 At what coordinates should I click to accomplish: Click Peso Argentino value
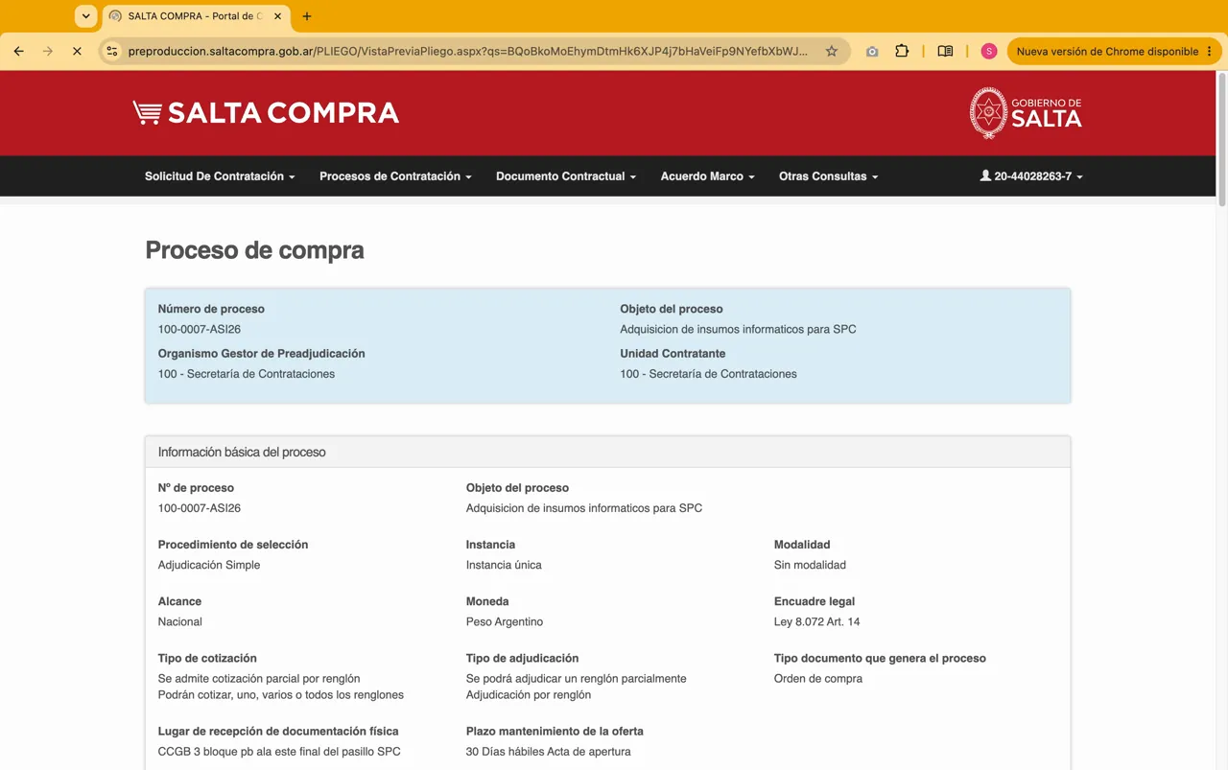pyautogui.click(x=505, y=621)
